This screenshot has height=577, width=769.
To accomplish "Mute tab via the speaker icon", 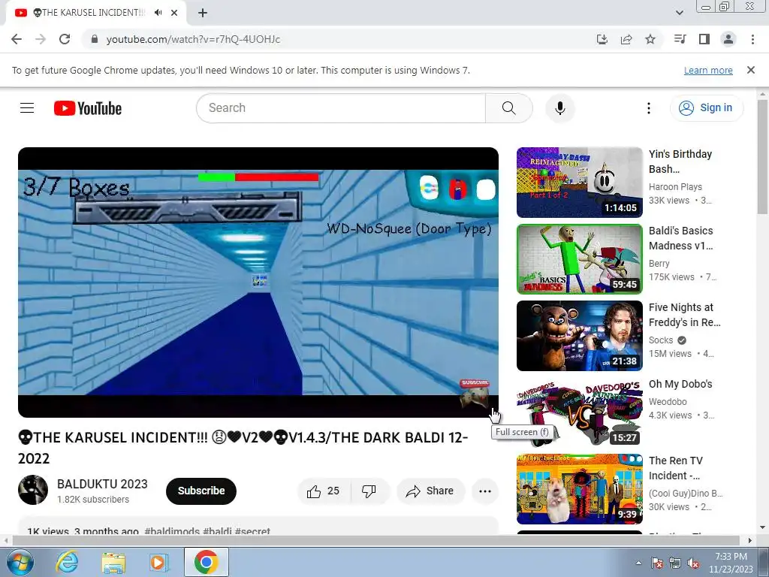I will point(158,13).
